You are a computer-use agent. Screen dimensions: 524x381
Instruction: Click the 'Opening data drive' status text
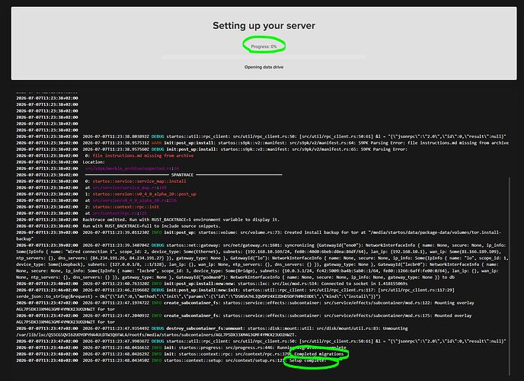pyautogui.click(x=264, y=67)
